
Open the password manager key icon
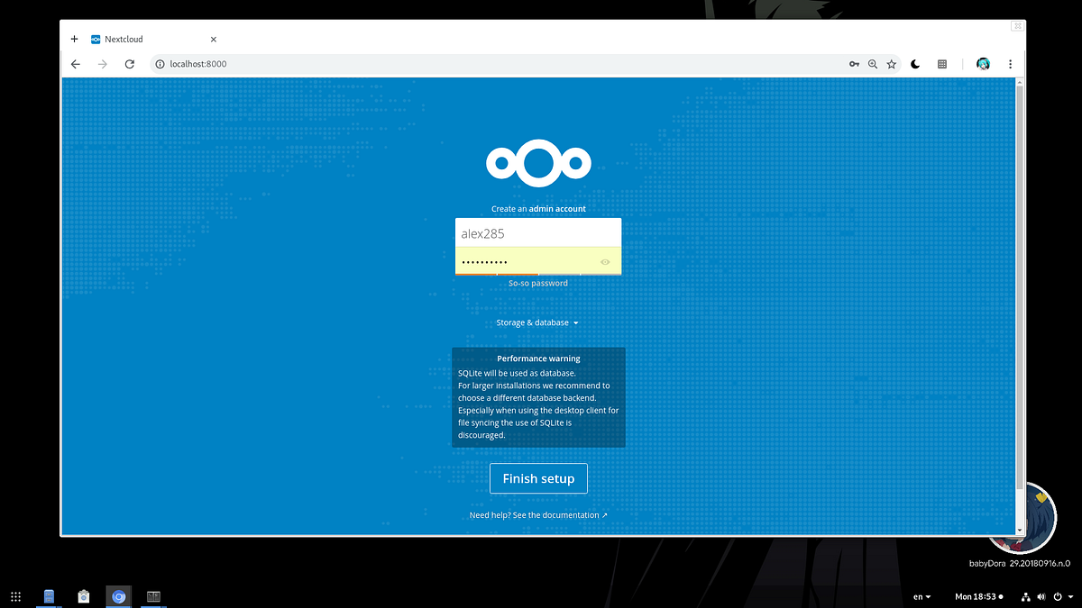[854, 64]
